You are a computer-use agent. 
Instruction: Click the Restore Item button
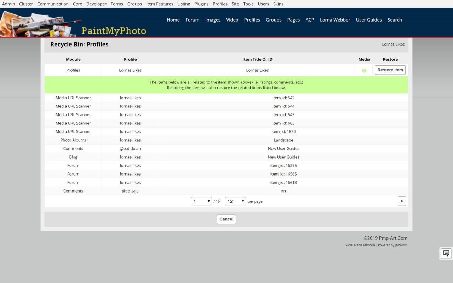pyautogui.click(x=390, y=70)
